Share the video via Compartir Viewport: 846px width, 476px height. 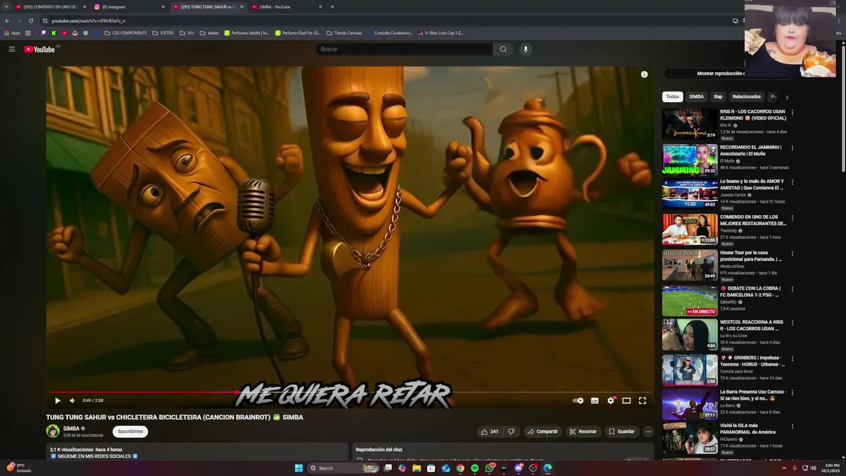click(x=542, y=432)
